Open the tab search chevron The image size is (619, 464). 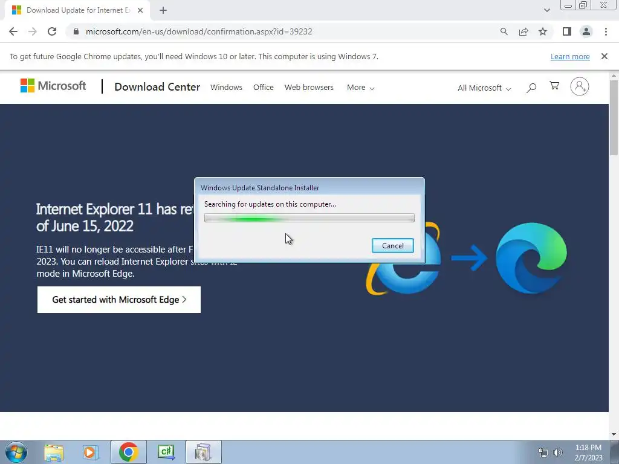[546, 10]
